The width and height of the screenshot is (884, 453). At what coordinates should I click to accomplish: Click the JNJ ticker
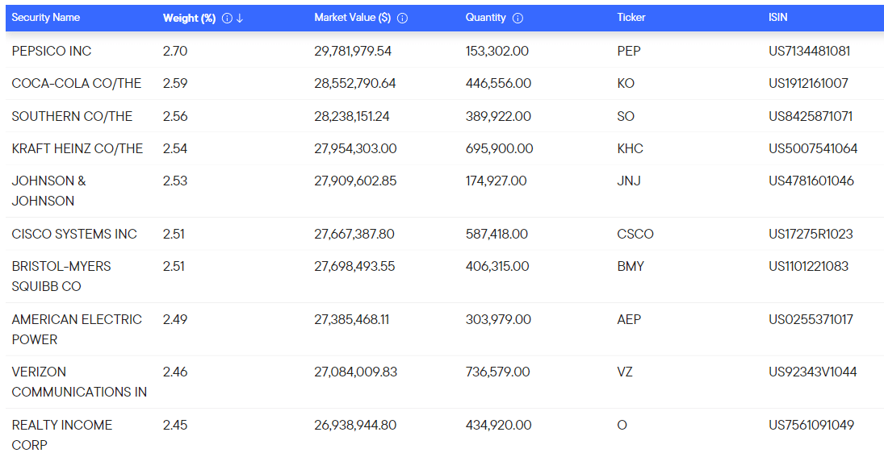pos(629,181)
